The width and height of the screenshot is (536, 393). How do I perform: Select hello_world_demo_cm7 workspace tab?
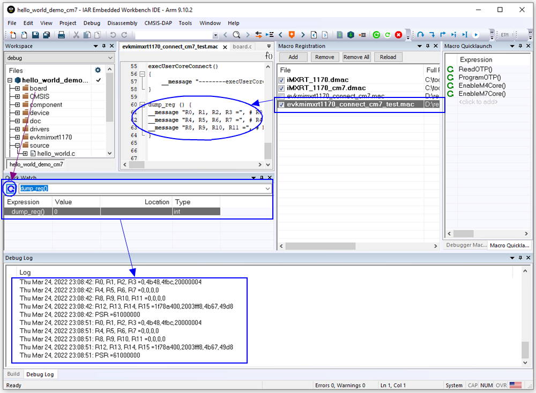pos(36,164)
